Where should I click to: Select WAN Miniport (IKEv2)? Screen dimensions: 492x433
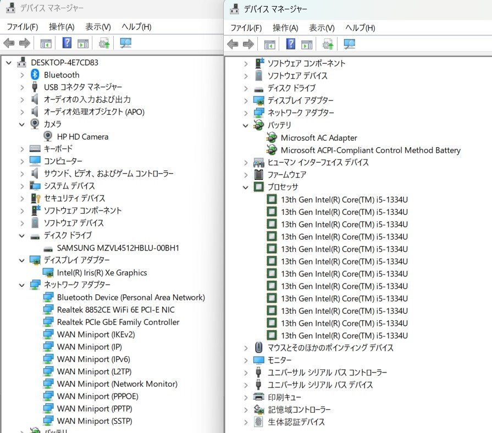(96, 335)
